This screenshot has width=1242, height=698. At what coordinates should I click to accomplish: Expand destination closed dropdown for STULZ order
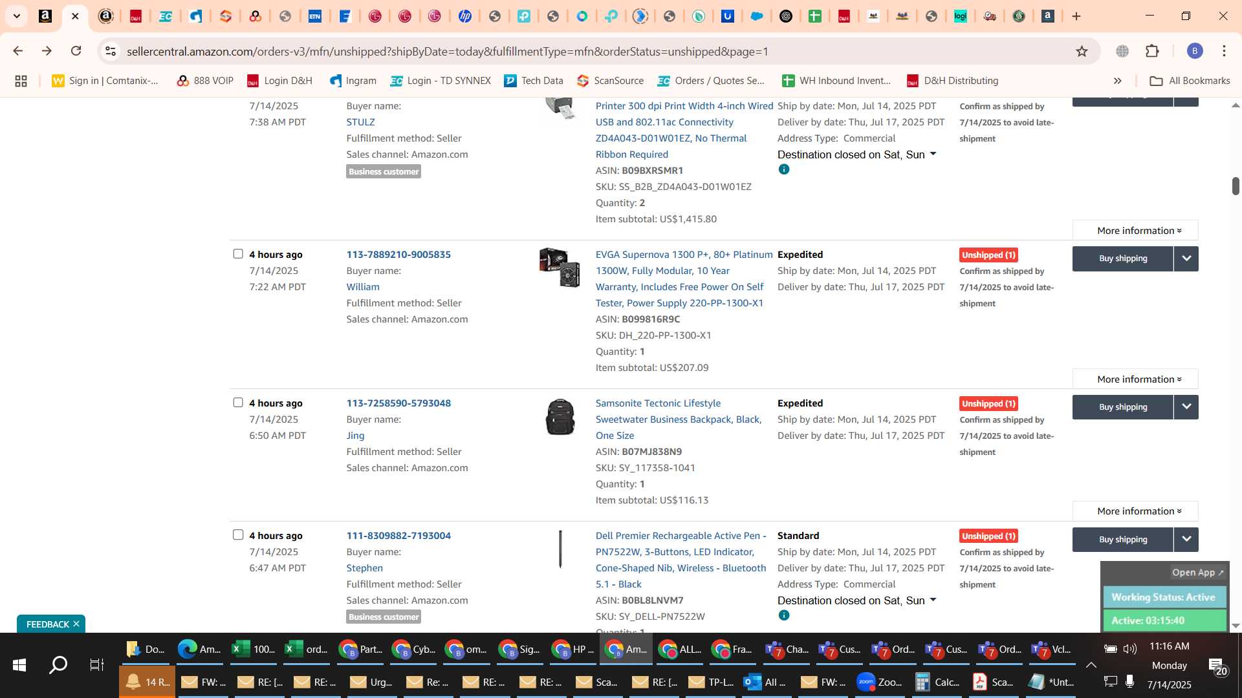point(933,154)
